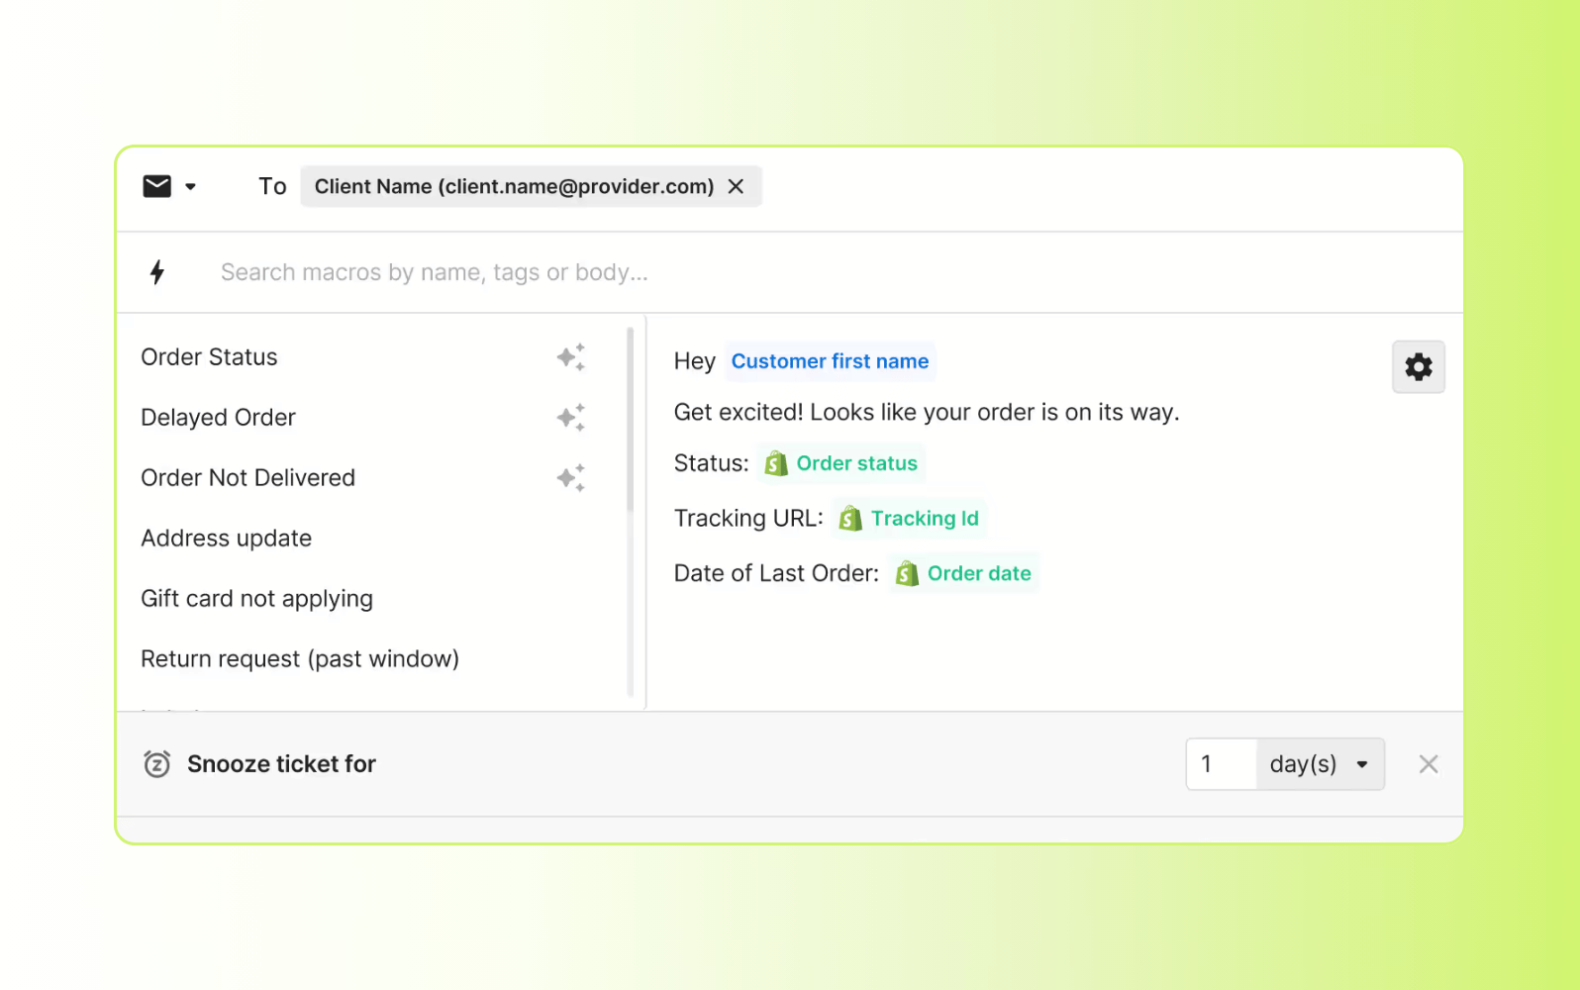Click the Order date Shopify variable

pyautogui.click(x=963, y=573)
